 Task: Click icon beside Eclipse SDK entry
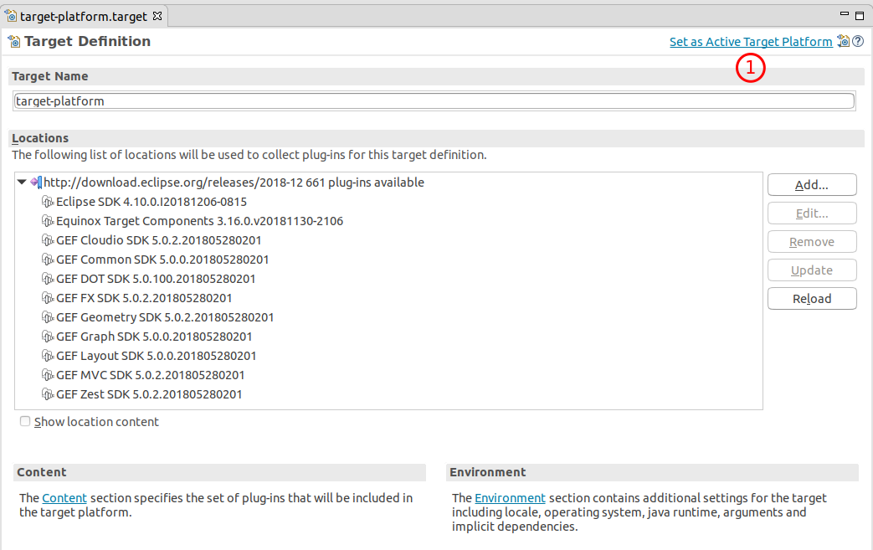[48, 202]
